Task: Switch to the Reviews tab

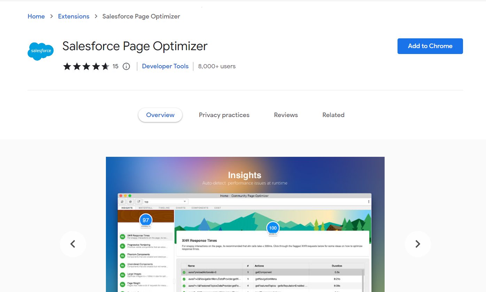Action: (x=286, y=115)
